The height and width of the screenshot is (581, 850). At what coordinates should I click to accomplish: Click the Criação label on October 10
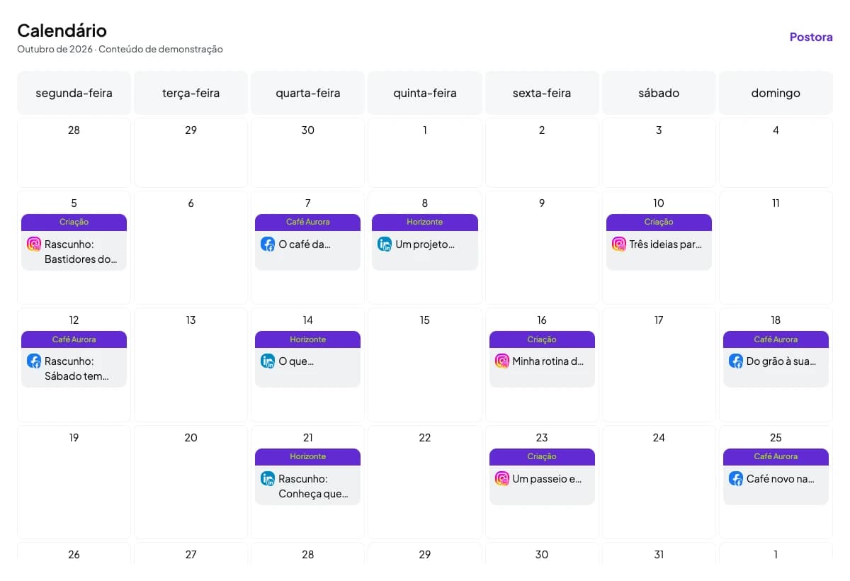(659, 222)
